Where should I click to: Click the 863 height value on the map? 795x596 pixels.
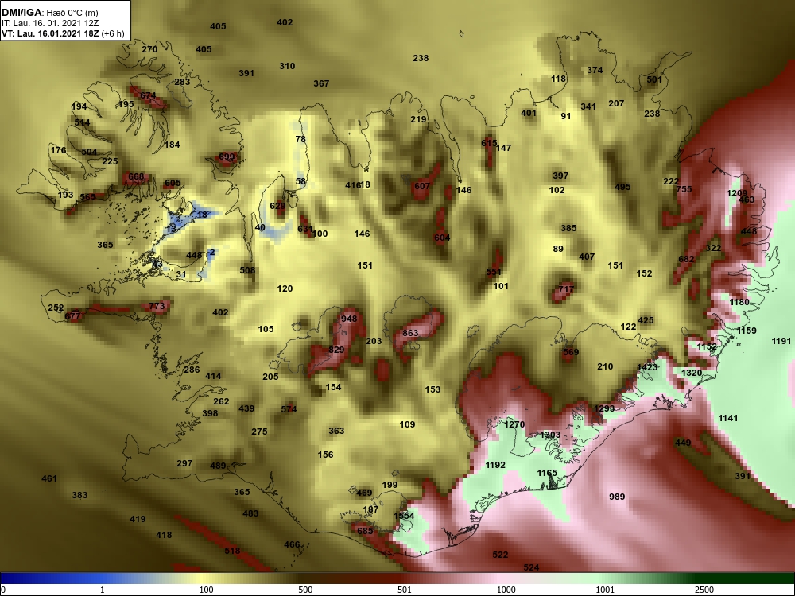tap(410, 333)
